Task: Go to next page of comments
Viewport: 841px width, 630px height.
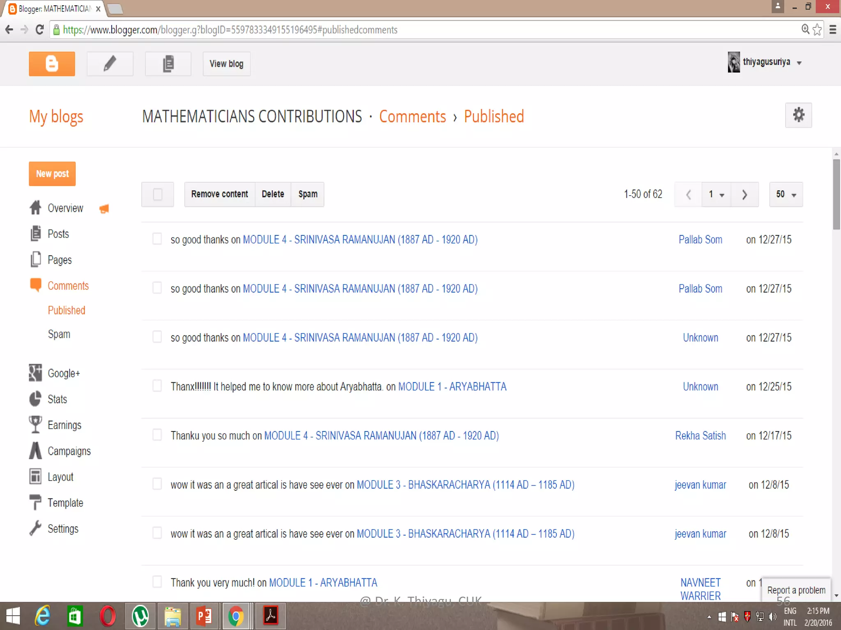Action: click(x=744, y=194)
